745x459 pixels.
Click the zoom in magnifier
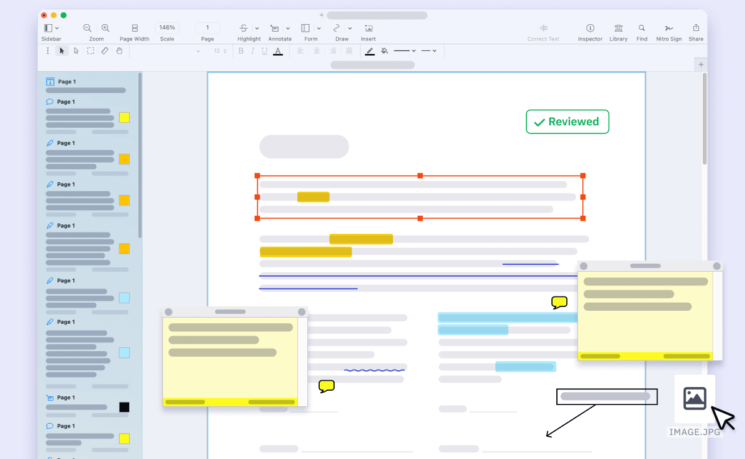106,28
